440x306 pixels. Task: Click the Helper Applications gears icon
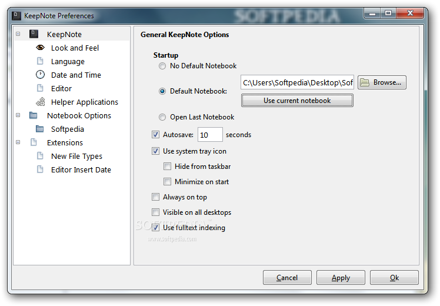[40, 102]
